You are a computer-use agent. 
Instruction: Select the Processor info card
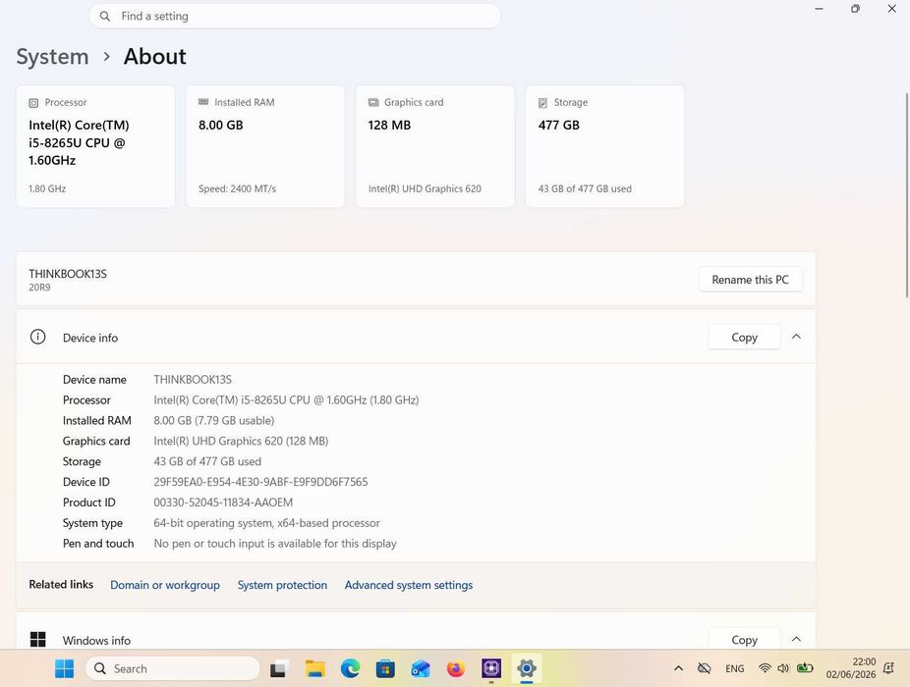point(95,146)
